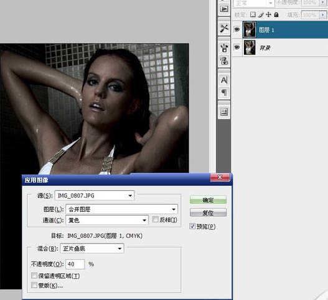This screenshot has width=328, height=300.
Task: Open the Character panel 'A' icon
Action: coord(224,80)
